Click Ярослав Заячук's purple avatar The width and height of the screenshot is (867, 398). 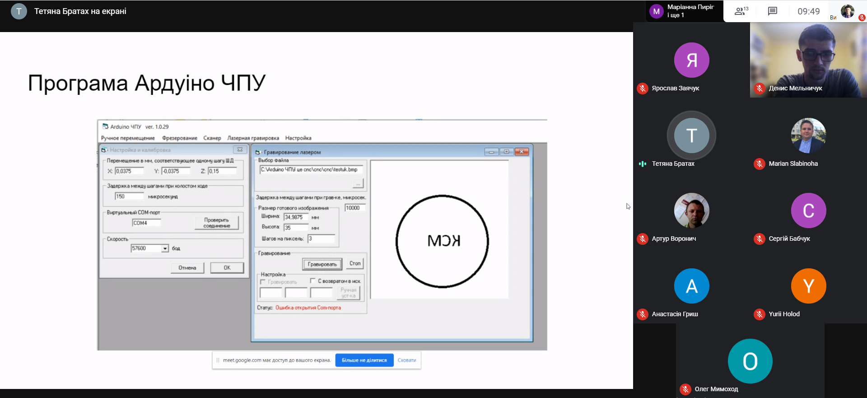pos(691,60)
